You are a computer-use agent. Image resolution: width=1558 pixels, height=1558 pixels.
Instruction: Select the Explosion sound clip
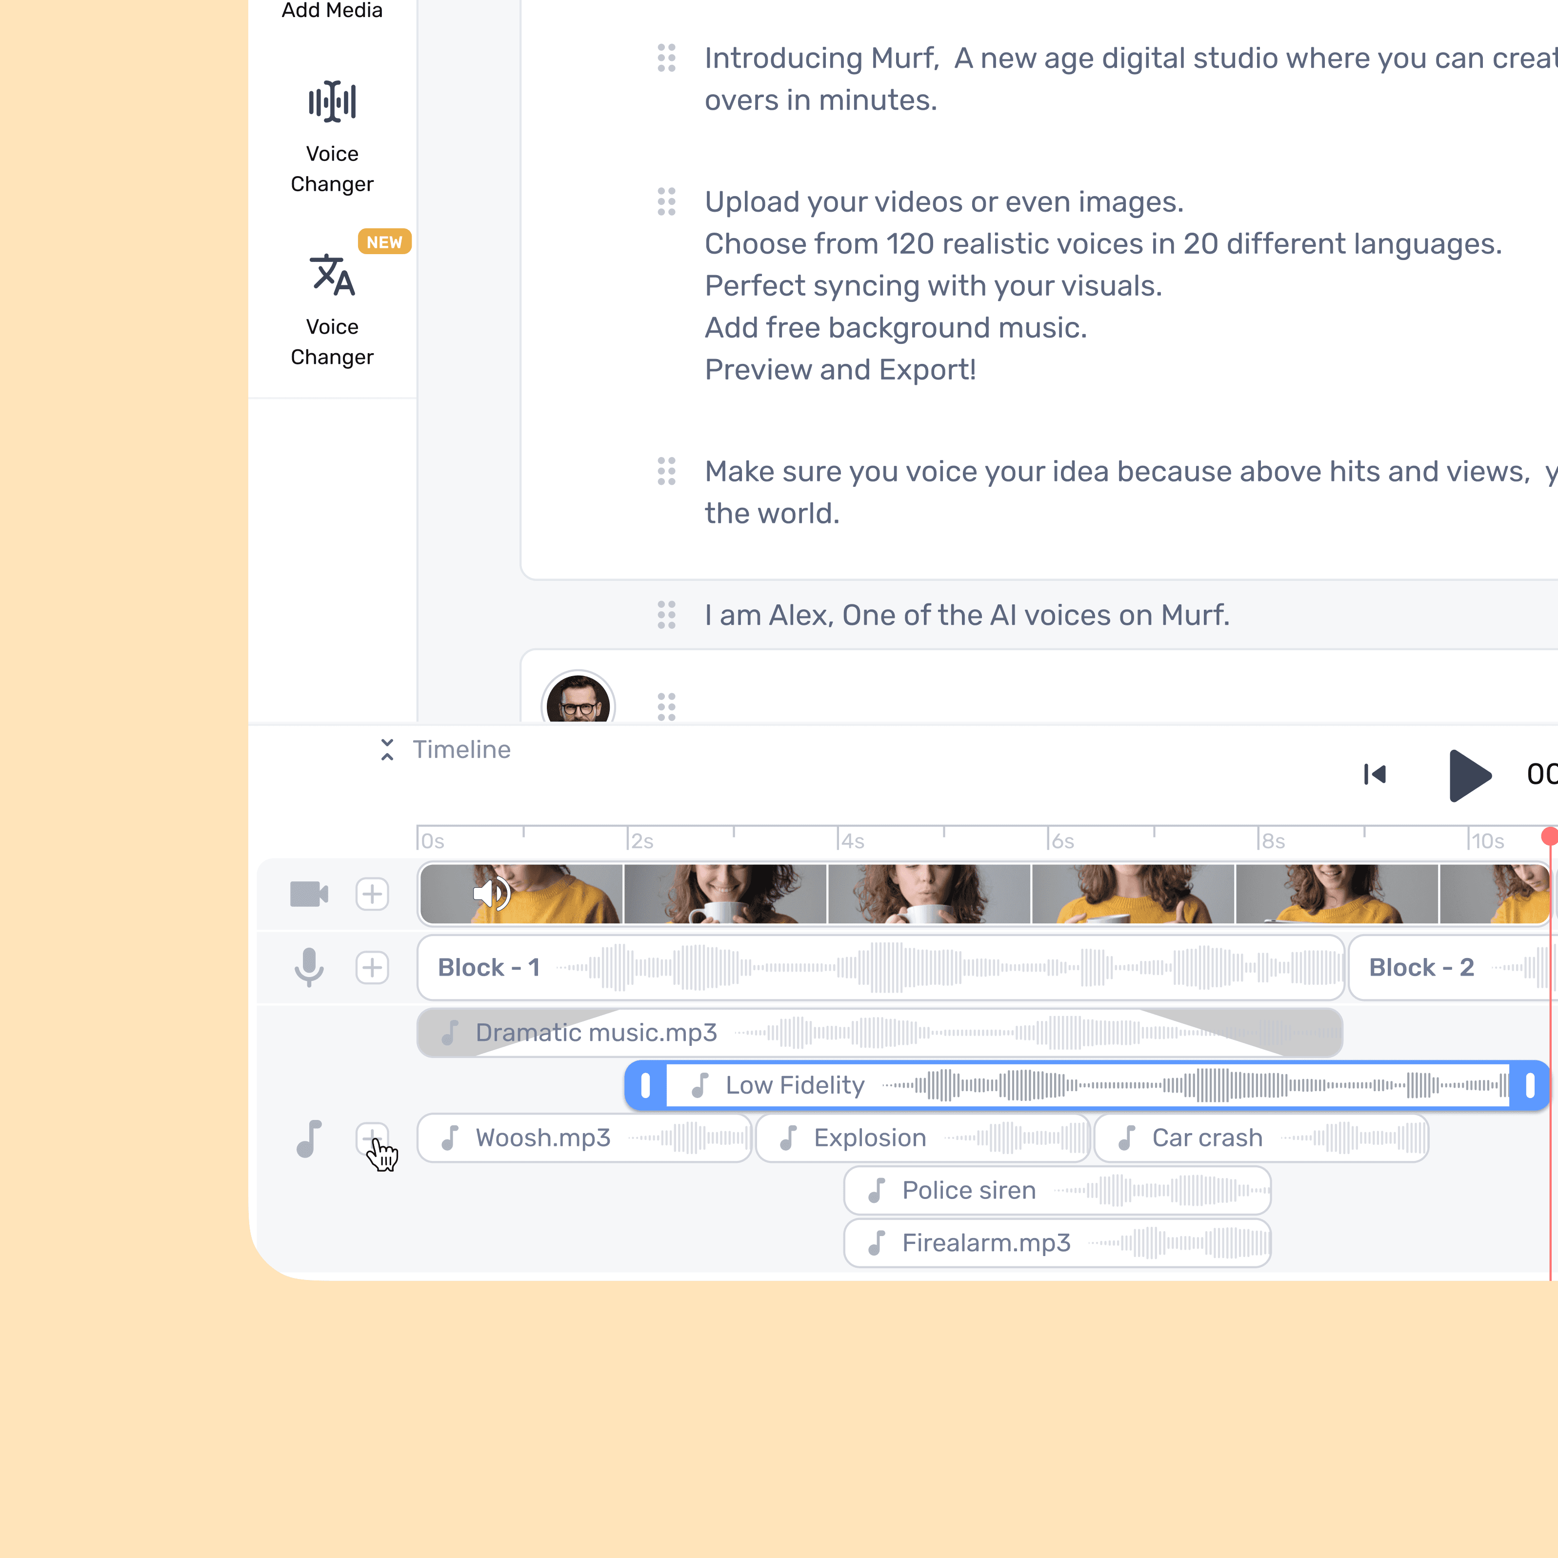coord(922,1138)
